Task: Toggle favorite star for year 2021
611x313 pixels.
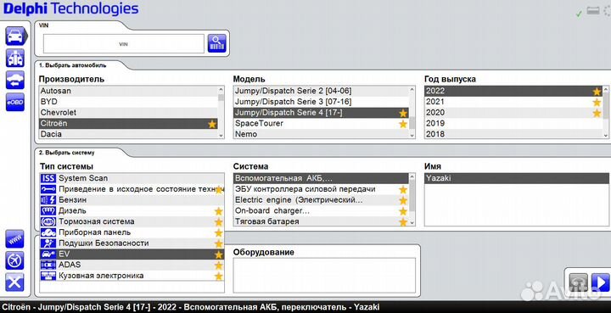Action: (597, 103)
